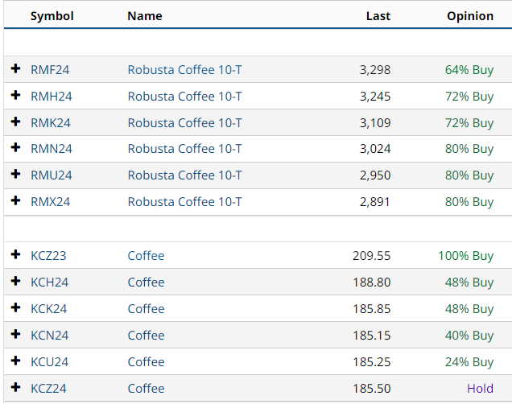512x404 pixels.
Task: Click the 64% Buy opinion for RMF24
Action: [469, 70]
